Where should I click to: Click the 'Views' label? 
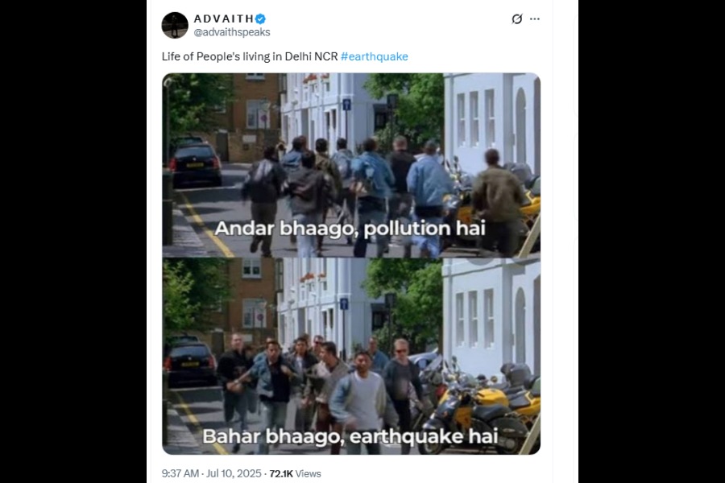[x=308, y=474]
